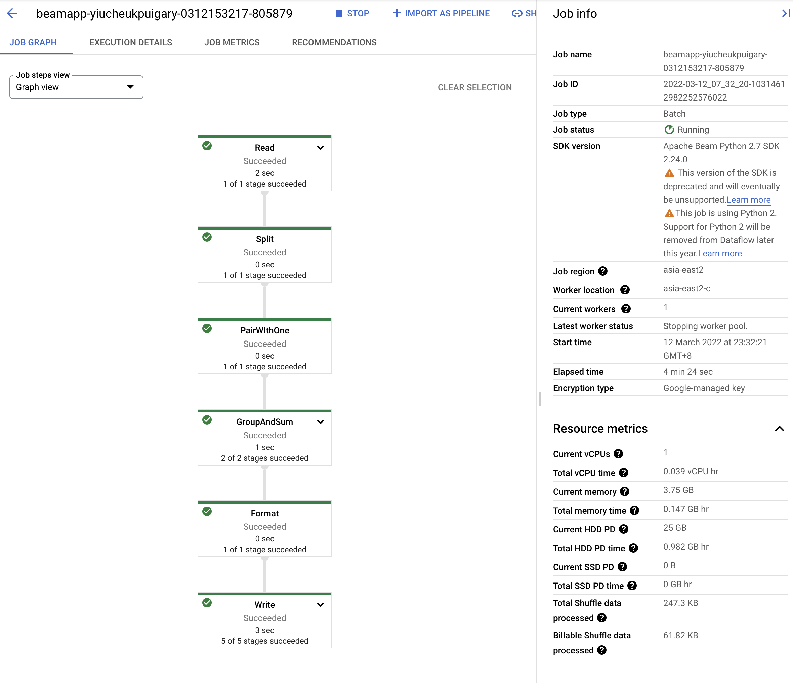
Task: Switch to the JOB METRICS tab
Action: (x=232, y=42)
